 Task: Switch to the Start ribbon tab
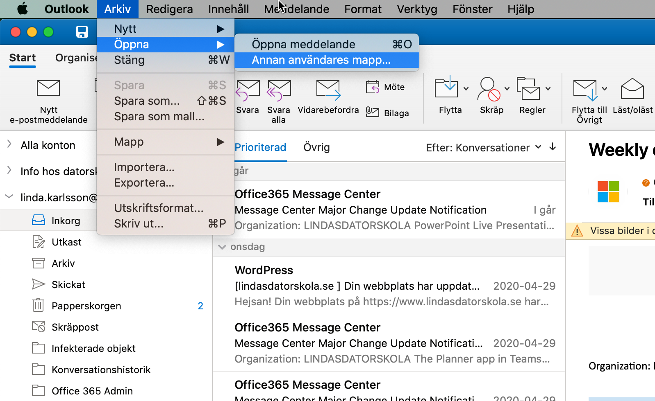point(23,58)
